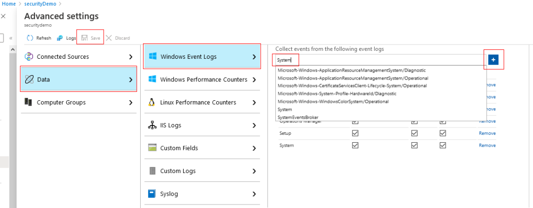This screenshot has height=208, width=533.
Task: Expand Custom Fields chevron
Action: pyautogui.click(x=254, y=148)
